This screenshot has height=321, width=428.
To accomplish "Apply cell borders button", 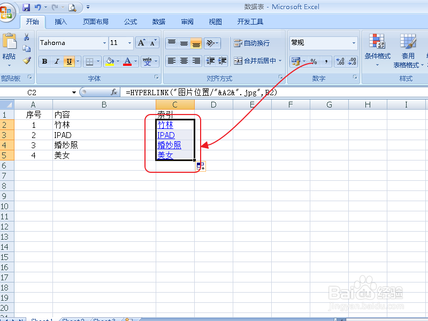I will click(x=89, y=62).
